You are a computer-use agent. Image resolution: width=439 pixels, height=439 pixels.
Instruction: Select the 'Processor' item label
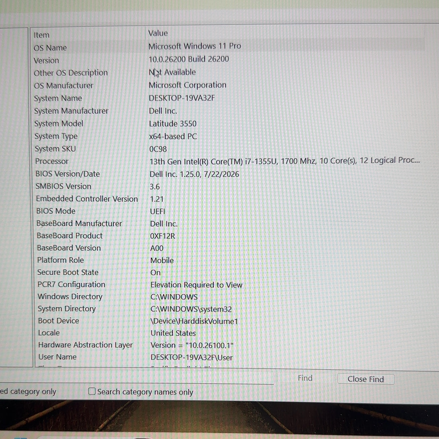click(52, 161)
